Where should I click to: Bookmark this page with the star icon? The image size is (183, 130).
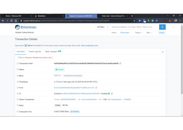pyautogui.click(x=134, y=21)
